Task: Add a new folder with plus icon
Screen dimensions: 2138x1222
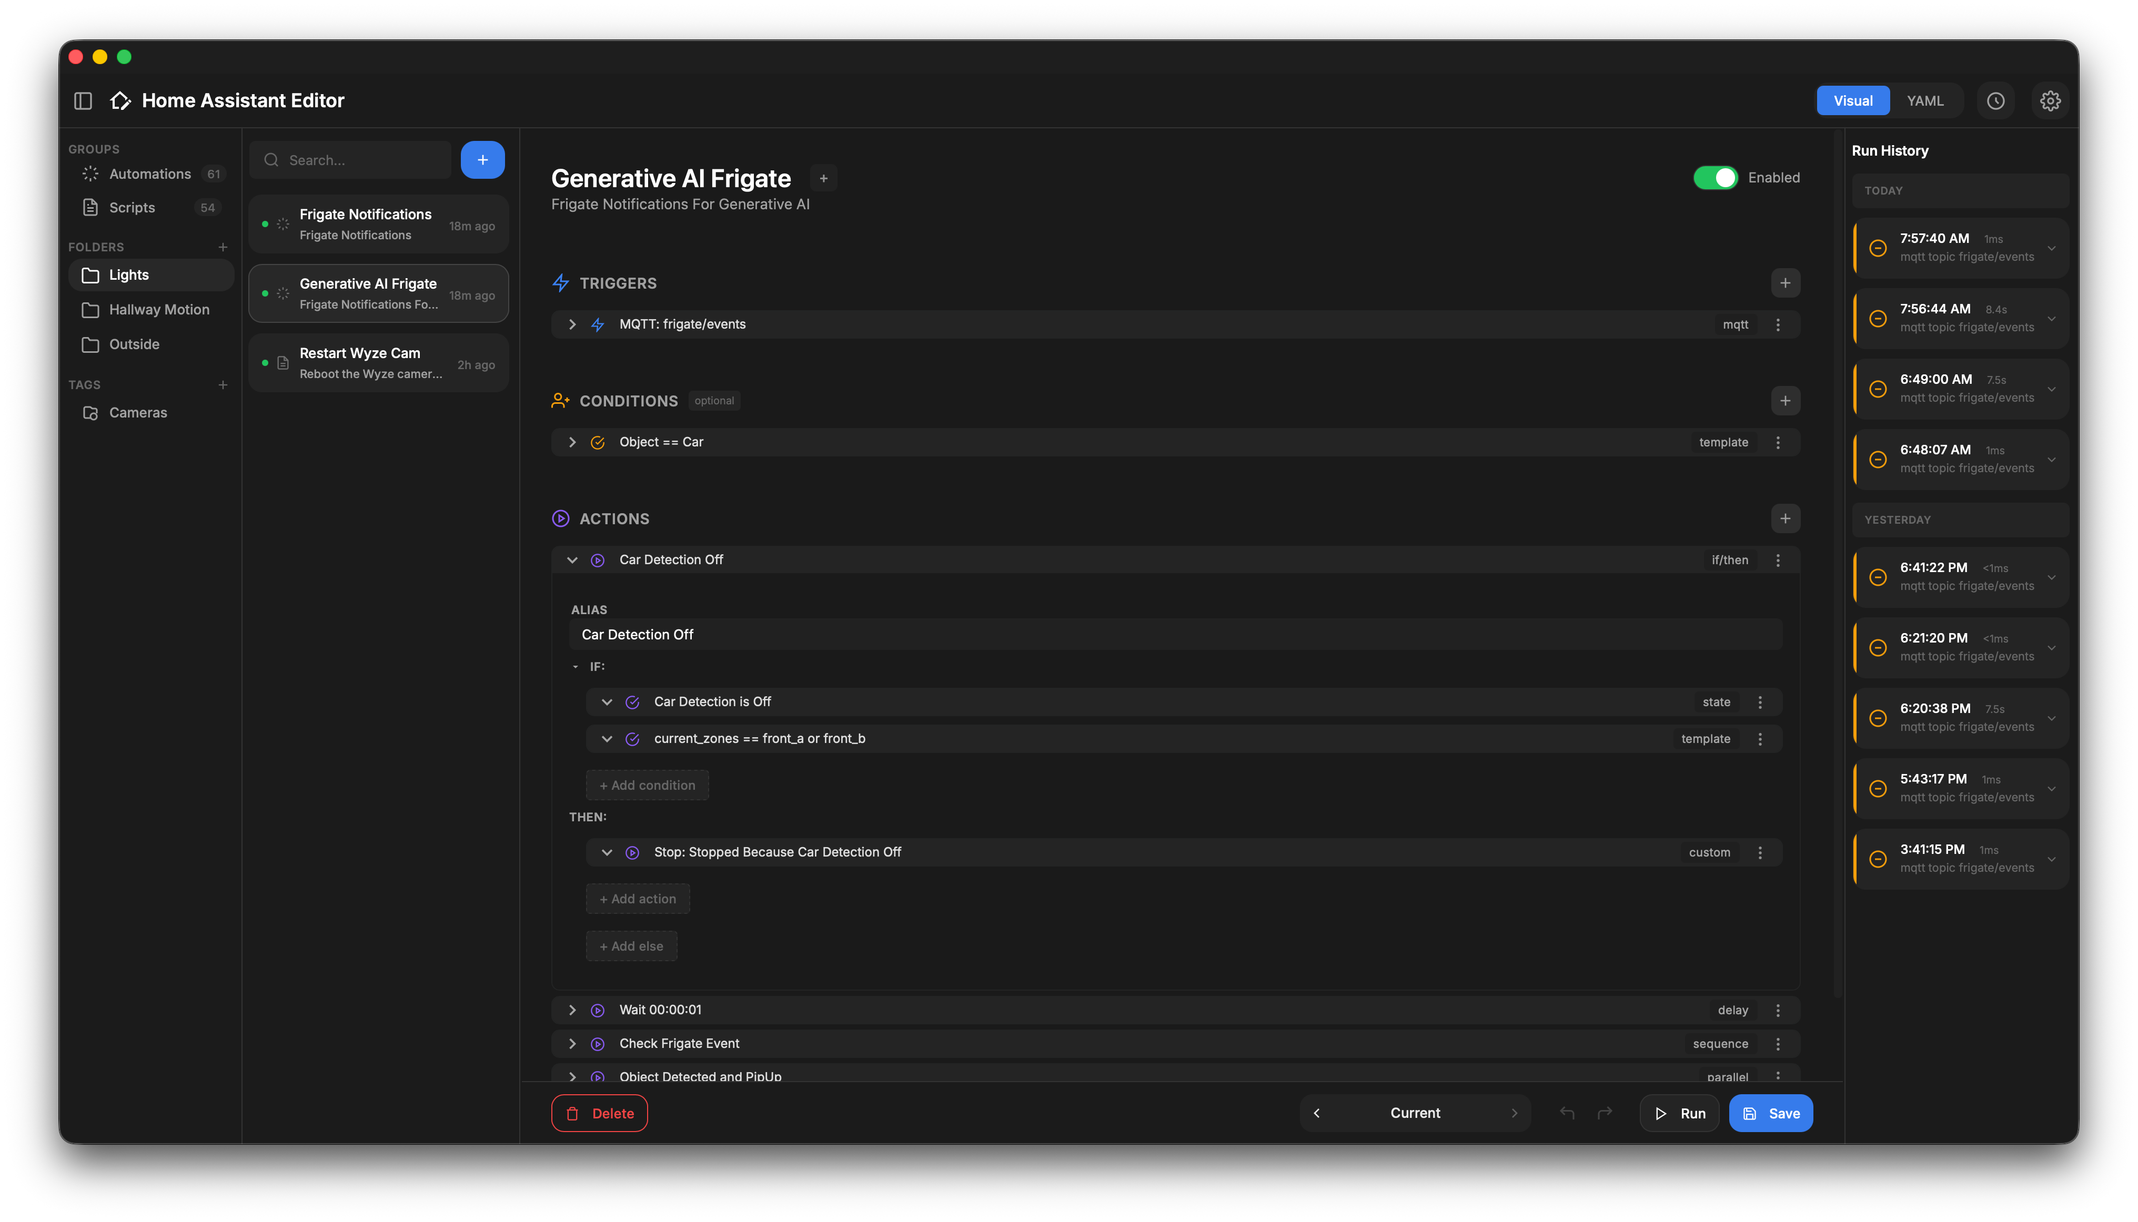Action: coord(223,247)
